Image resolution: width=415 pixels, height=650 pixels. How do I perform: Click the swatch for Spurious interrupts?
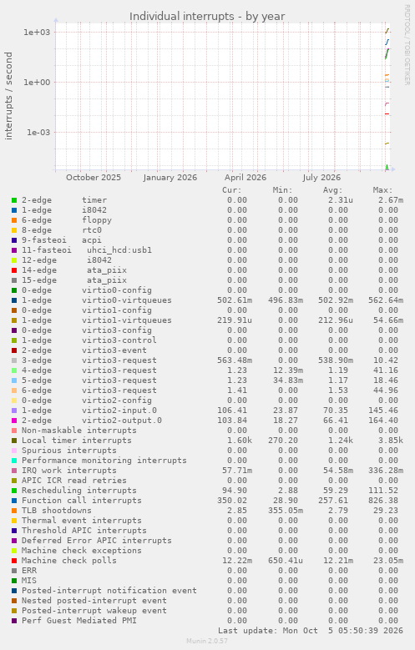click(x=14, y=451)
